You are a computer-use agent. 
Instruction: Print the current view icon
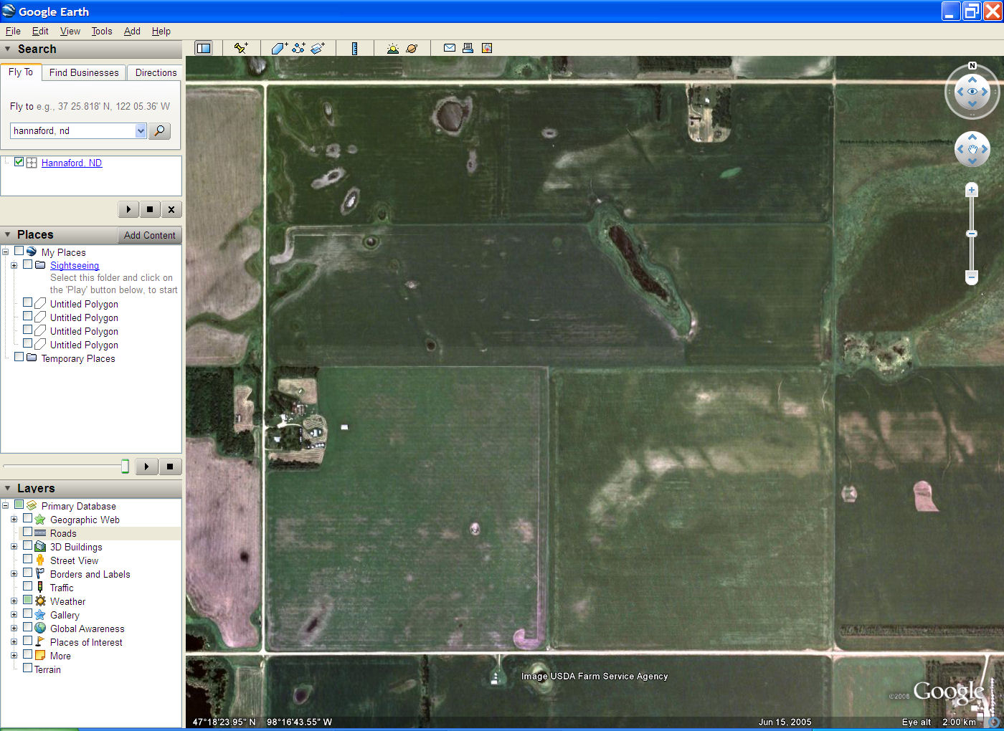(468, 48)
